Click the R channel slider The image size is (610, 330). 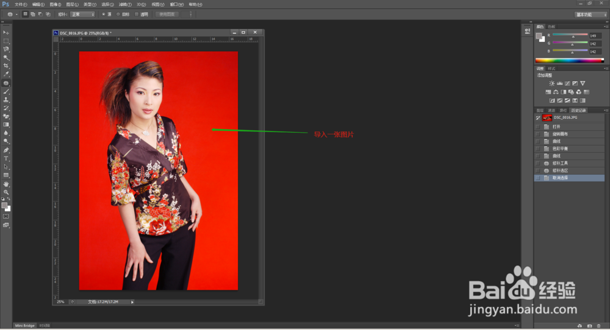pos(570,35)
